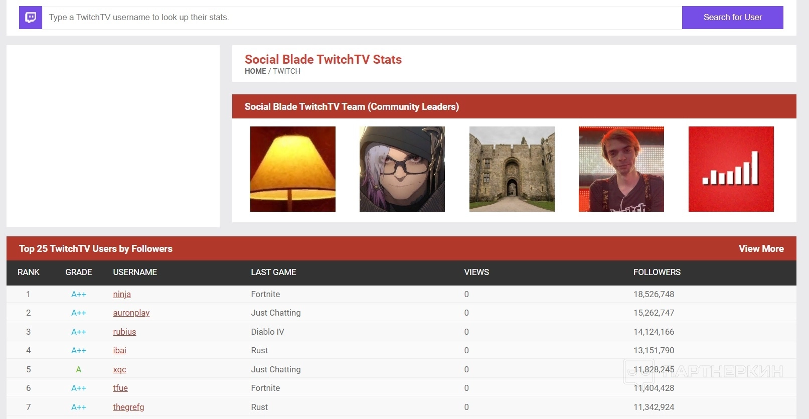Click the VIEWS column header
The image size is (809, 419).
point(476,272)
